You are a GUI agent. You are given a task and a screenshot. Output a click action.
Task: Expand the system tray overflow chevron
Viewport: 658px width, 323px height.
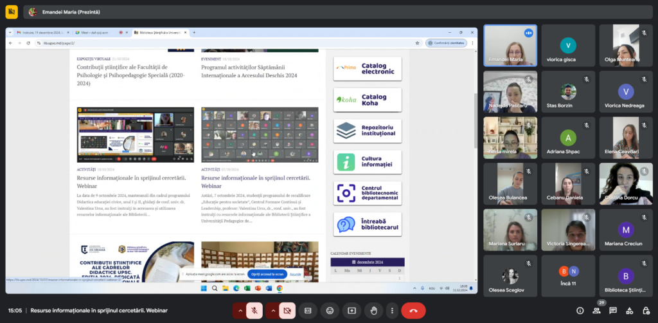(x=414, y=288)
